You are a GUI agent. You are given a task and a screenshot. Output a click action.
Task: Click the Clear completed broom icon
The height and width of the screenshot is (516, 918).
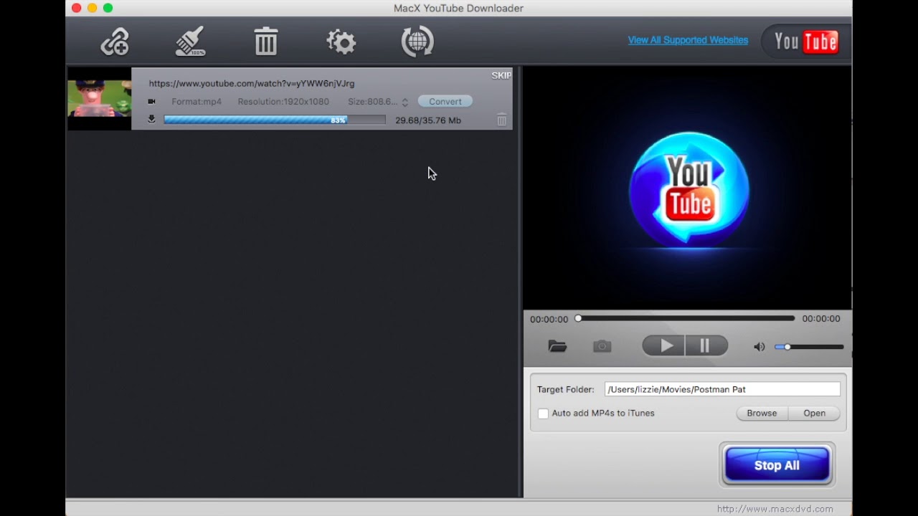pyautogui.click(x=191, y=42)
